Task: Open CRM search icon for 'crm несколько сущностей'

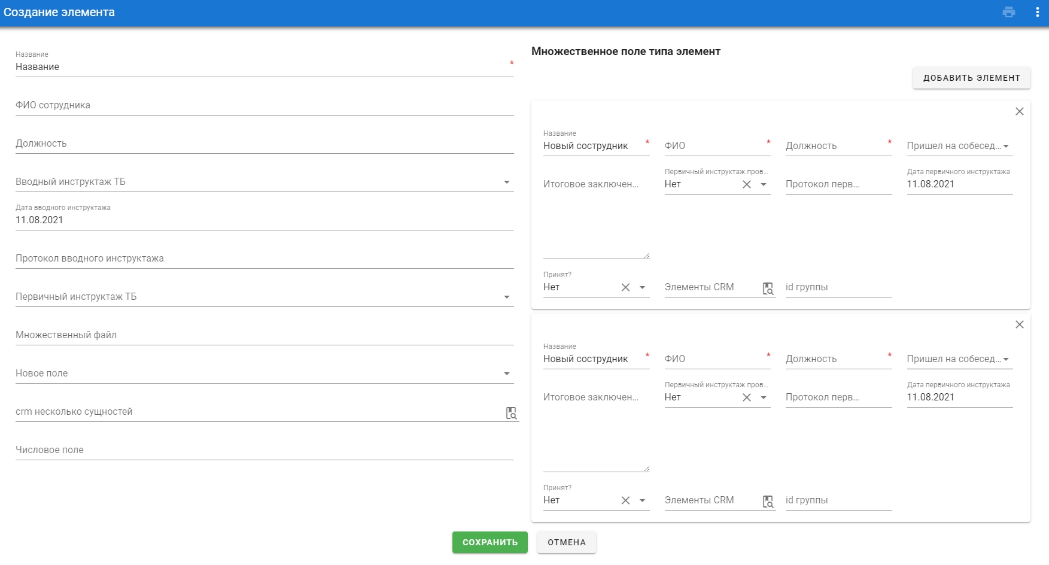Action: [x=512, y=413]
